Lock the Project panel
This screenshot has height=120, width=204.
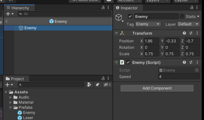coord(103,78)
